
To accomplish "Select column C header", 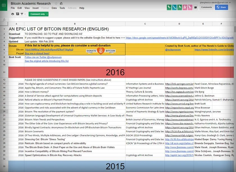I will pos(145,24).
